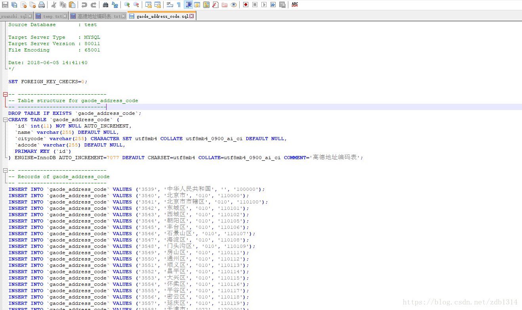Click the Print icon
Image resolution: width=522 pixels, height=310 pixels.
(42, 5)
